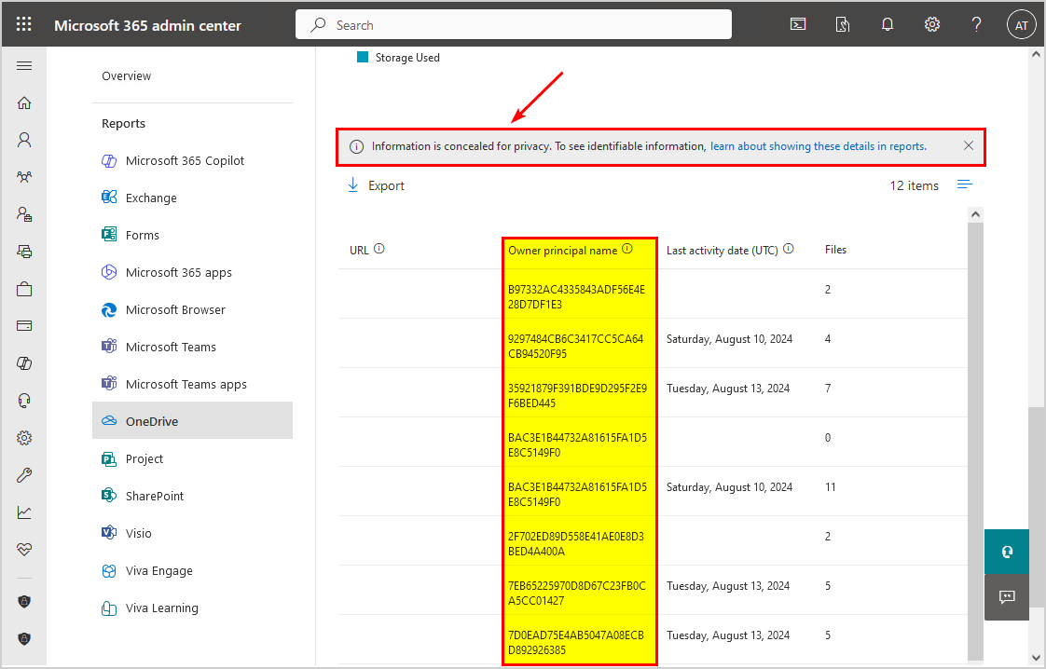The width and height of the screenshot is (1046, 669).
Task: Click info icon beside Owner principal name
Action: click(627, 250)
